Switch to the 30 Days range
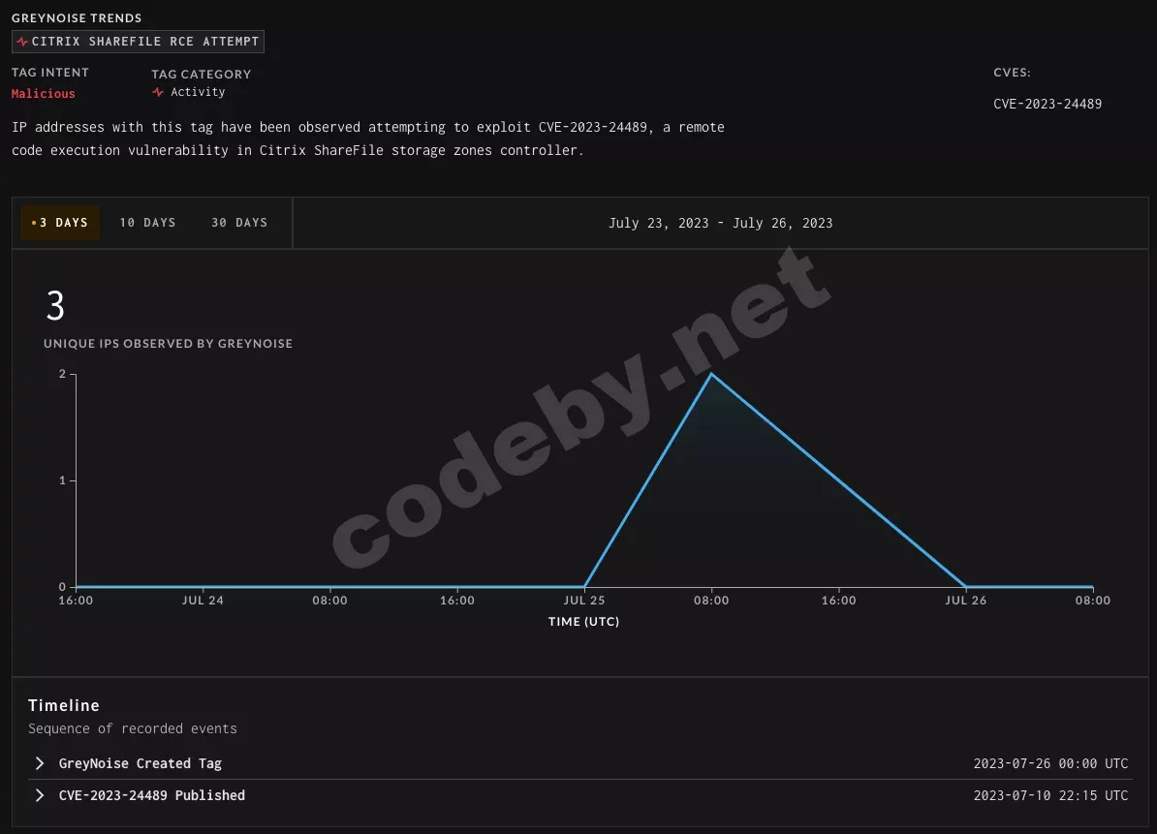 coord(239,223)
